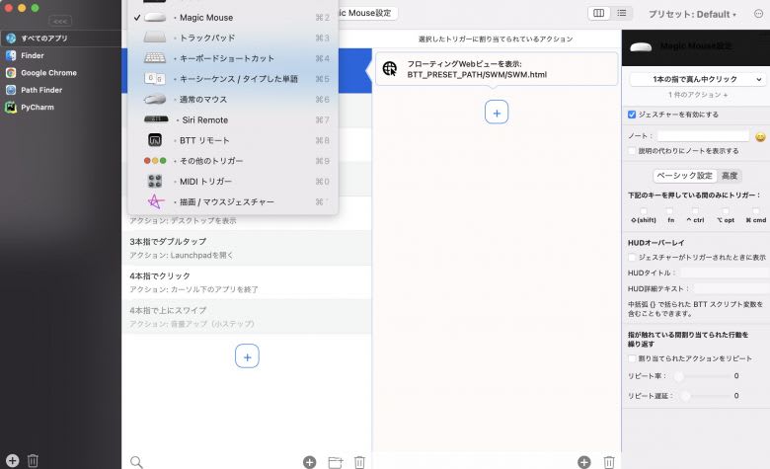Select キーボードショートカット menu entry
This screenshot has height=469, width=770.
[x=233, y=58]
